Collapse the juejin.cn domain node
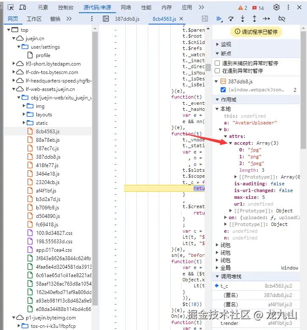 [x=14, y=38]
